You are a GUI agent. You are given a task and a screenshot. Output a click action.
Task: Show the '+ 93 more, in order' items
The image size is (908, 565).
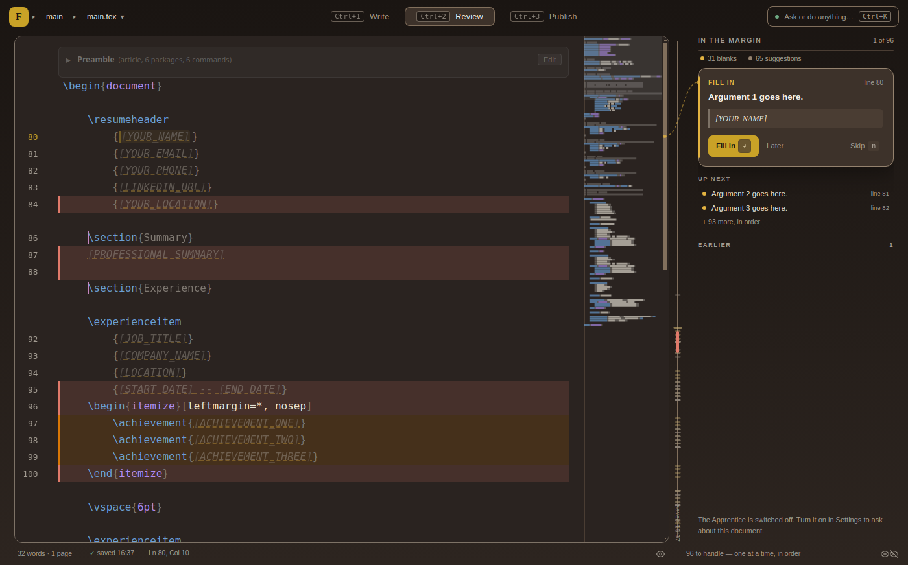point(731,222)
